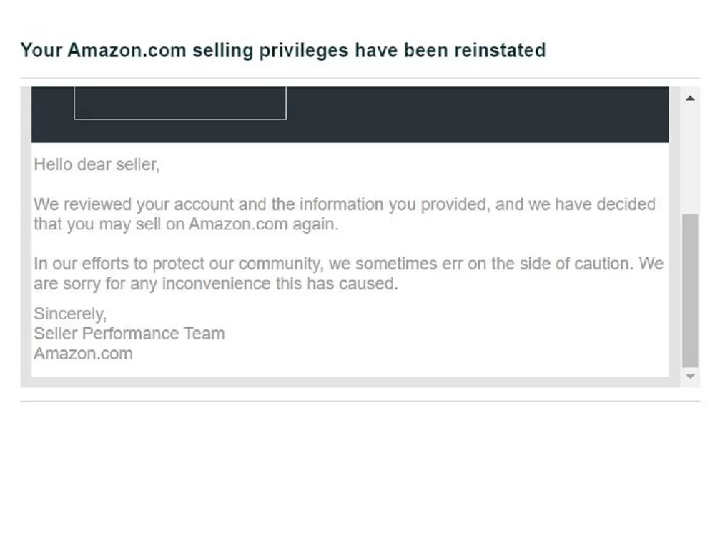Image resolution: width=715 pixels, height=536 pixels.
Task: Click the scrollbar down arrow
Action: [x=690, y=377]
